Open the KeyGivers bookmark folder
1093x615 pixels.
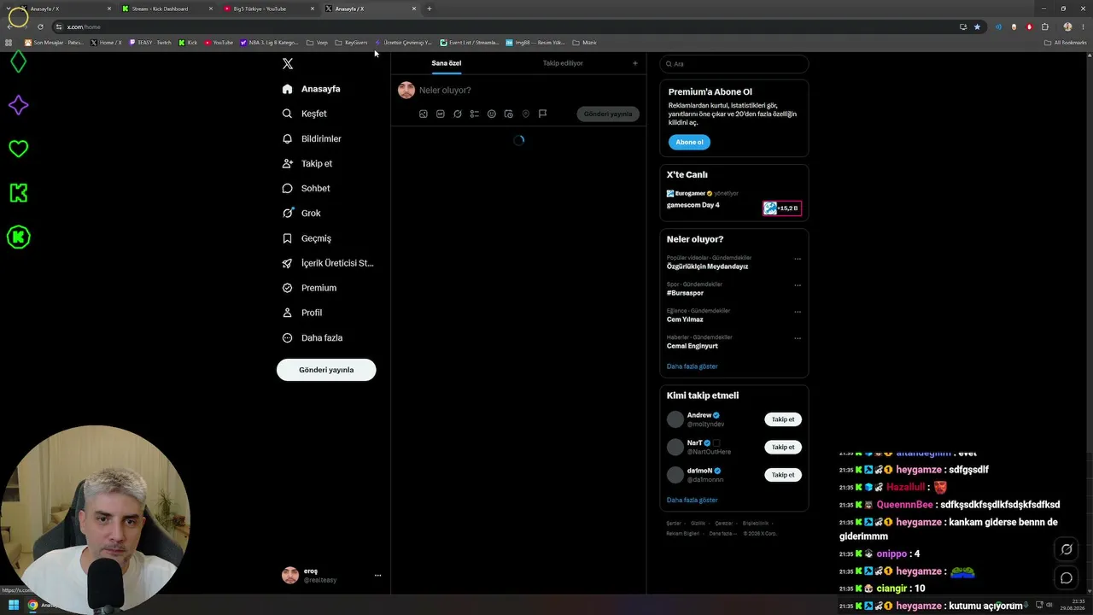(351, 42)
